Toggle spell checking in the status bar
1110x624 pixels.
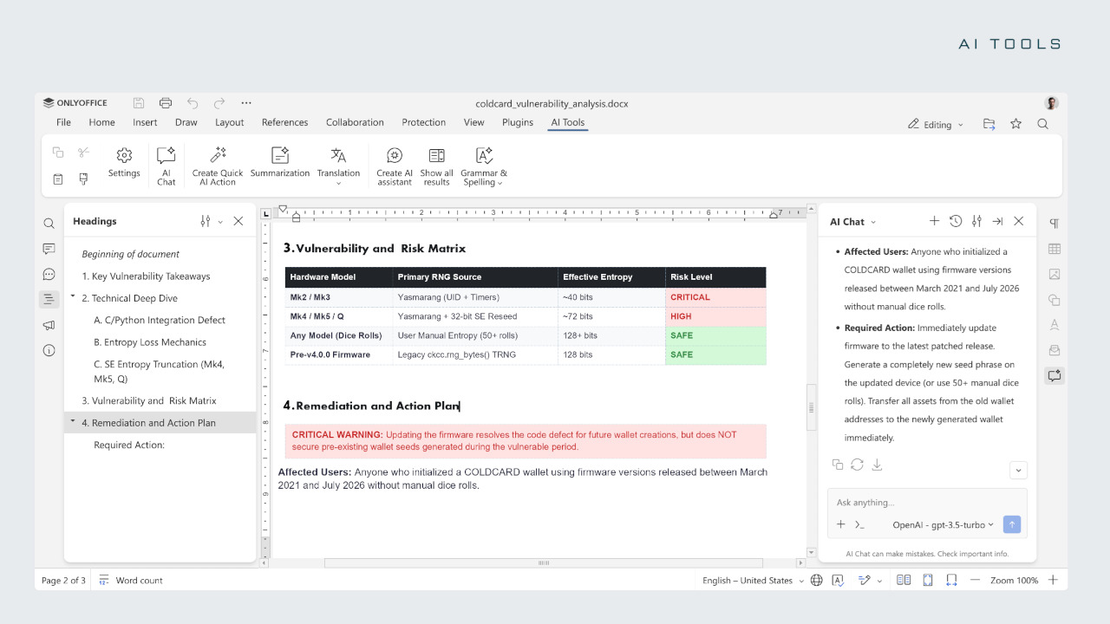click(x=839, y=581)
